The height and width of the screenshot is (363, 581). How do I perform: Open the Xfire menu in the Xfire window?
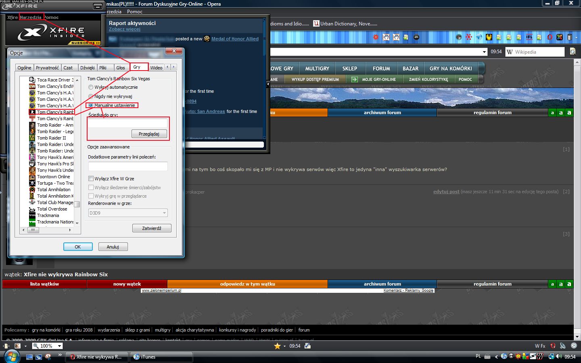pos(13,17)
